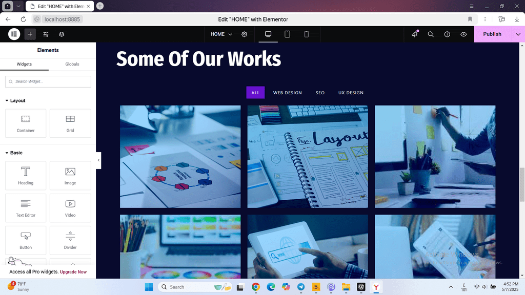This screenshot has height=295, width=525.
Task: Select the Divider widget
Action: click(x=70, y=240)
